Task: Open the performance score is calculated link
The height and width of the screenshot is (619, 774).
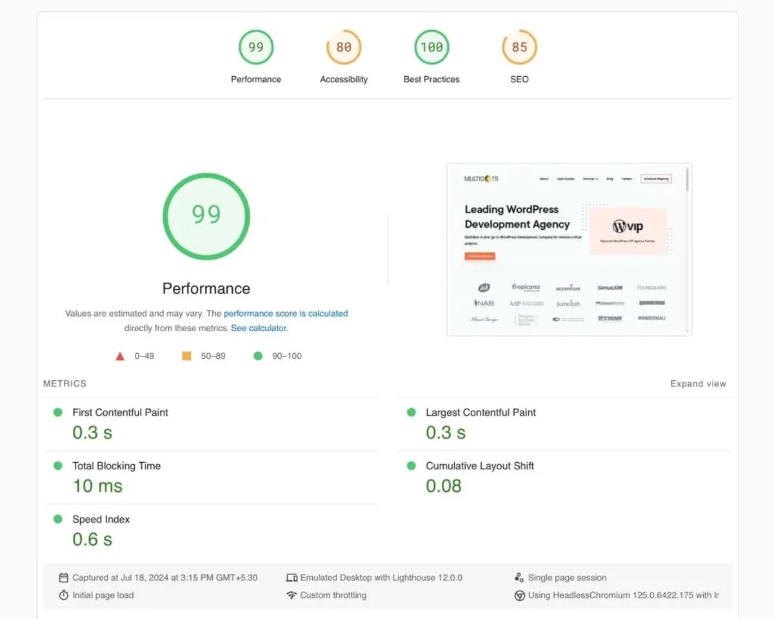Action: (x=286, y=314)
